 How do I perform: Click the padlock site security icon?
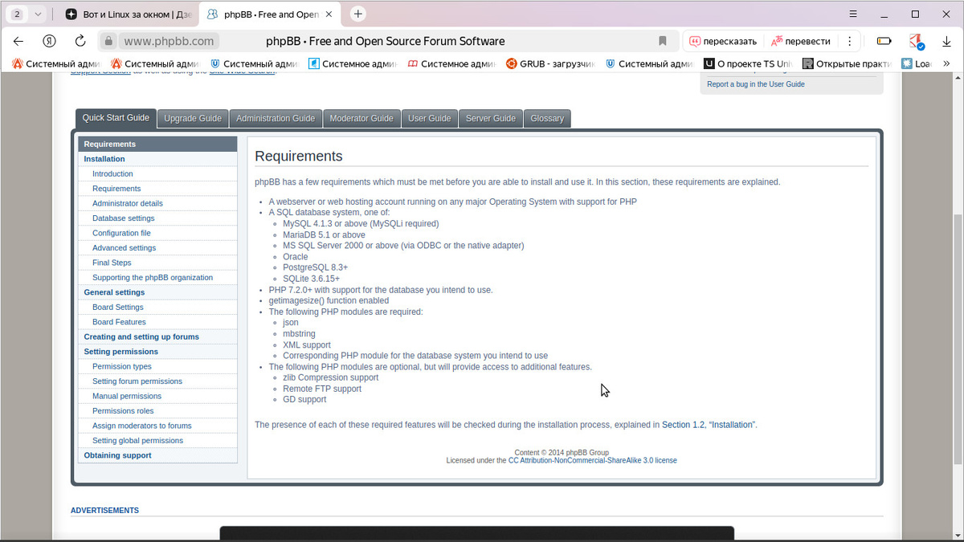[x=109, y=41]
